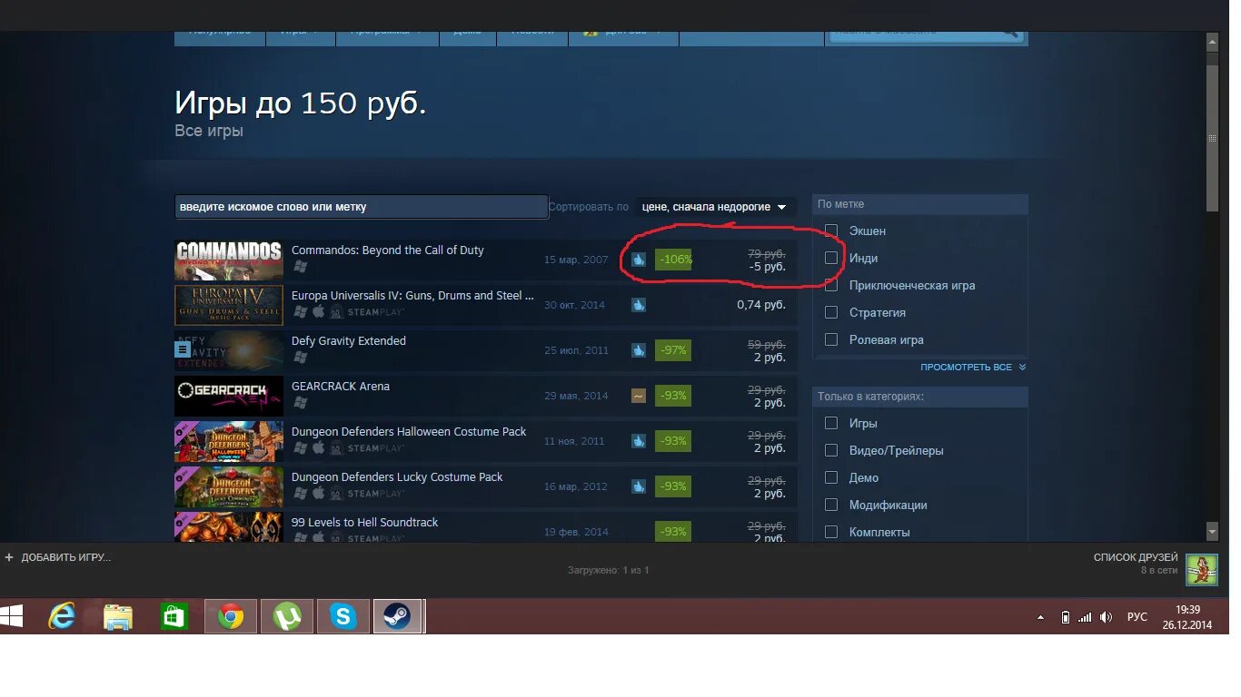Click thumbs-up icon for Dungeon Defenders Lucky Pack
This screenshot has height=697, width=1241.
639,486
